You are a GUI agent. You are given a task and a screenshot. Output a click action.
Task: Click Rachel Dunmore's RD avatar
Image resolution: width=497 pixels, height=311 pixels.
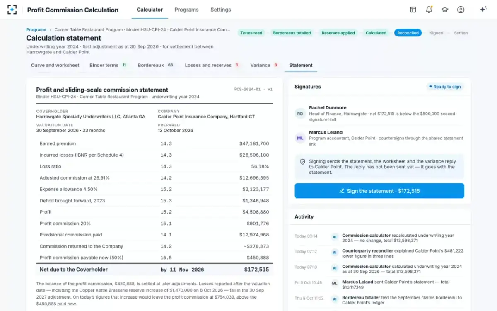(x=300, y=114)
